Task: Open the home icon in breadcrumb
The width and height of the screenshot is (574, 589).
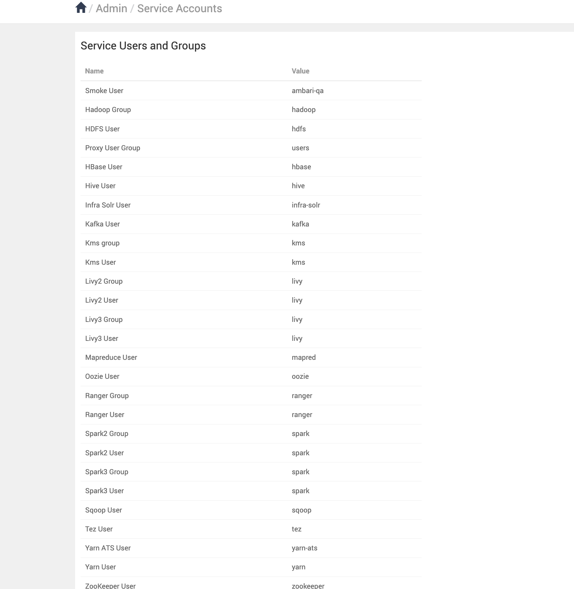Action: [x=81, y=7]
